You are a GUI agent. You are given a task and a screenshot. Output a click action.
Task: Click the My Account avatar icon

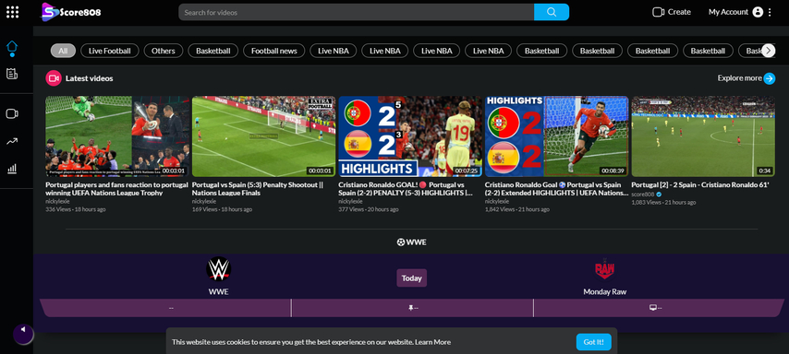[758, 12]
